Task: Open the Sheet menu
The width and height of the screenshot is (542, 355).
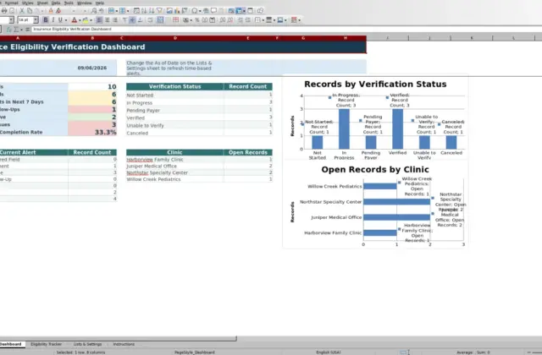Action: tap(42, 3)
